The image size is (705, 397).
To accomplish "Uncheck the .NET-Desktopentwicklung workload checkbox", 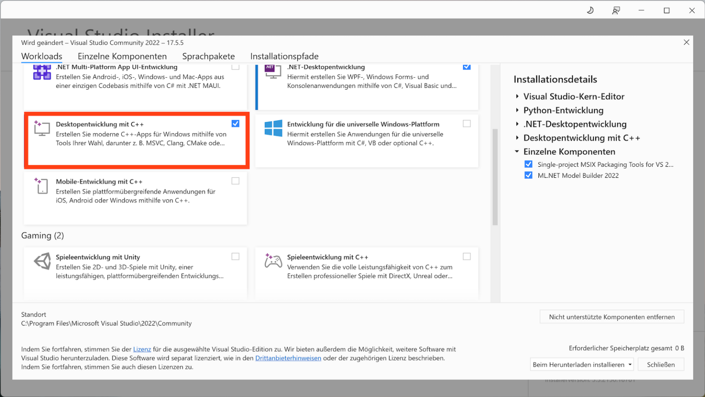I will [467, 67].
